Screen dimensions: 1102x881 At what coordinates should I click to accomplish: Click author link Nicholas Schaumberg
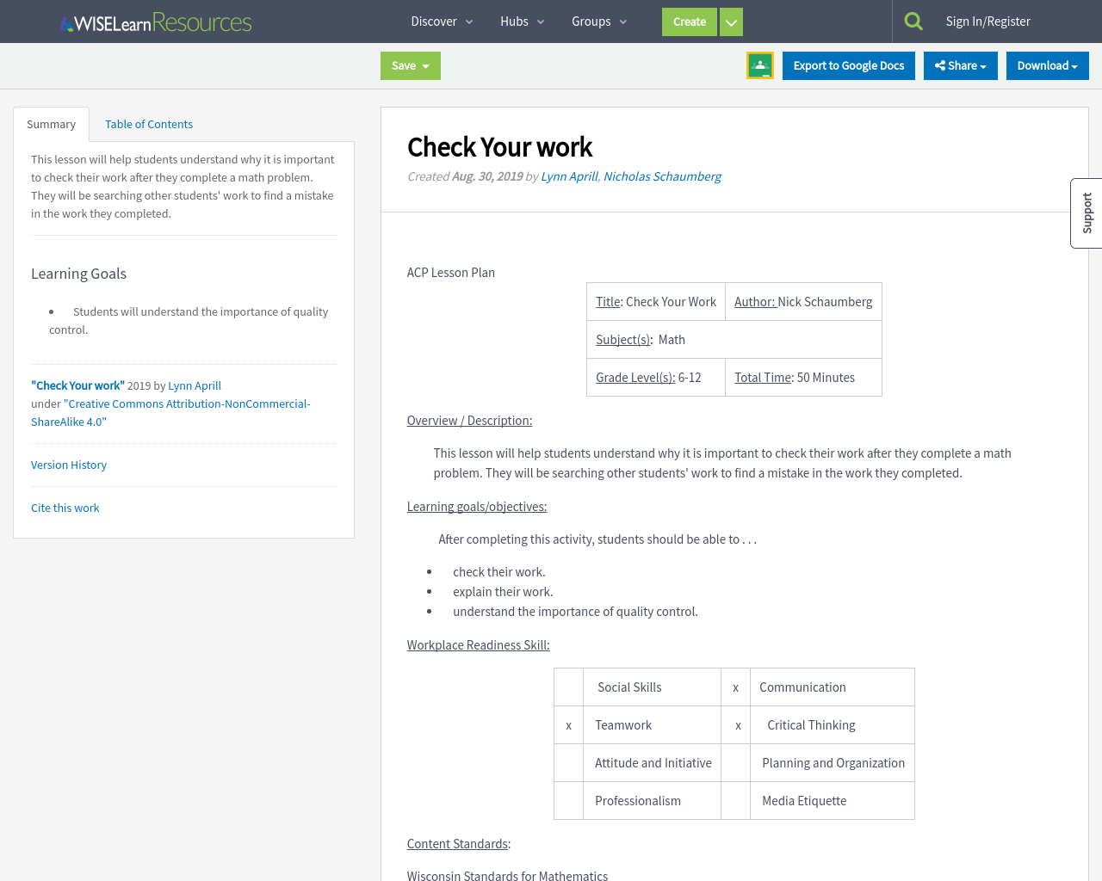tap(661, 176)
